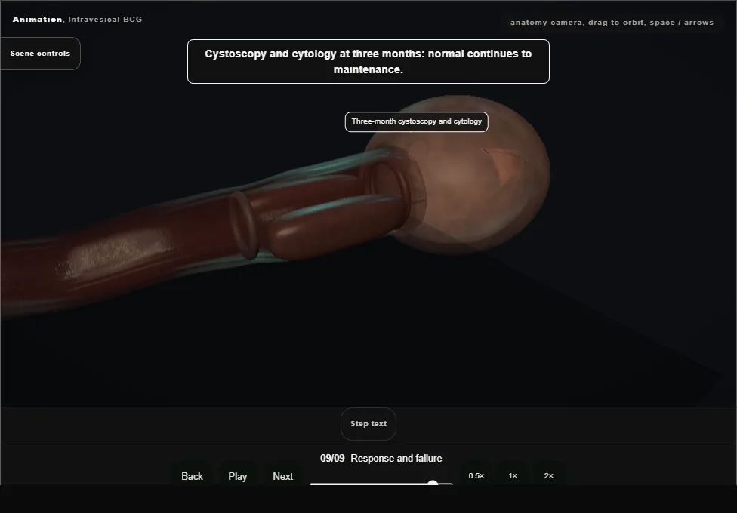737x513 pixels.
Task: Advance with the Next button
Action: (283, 476)
